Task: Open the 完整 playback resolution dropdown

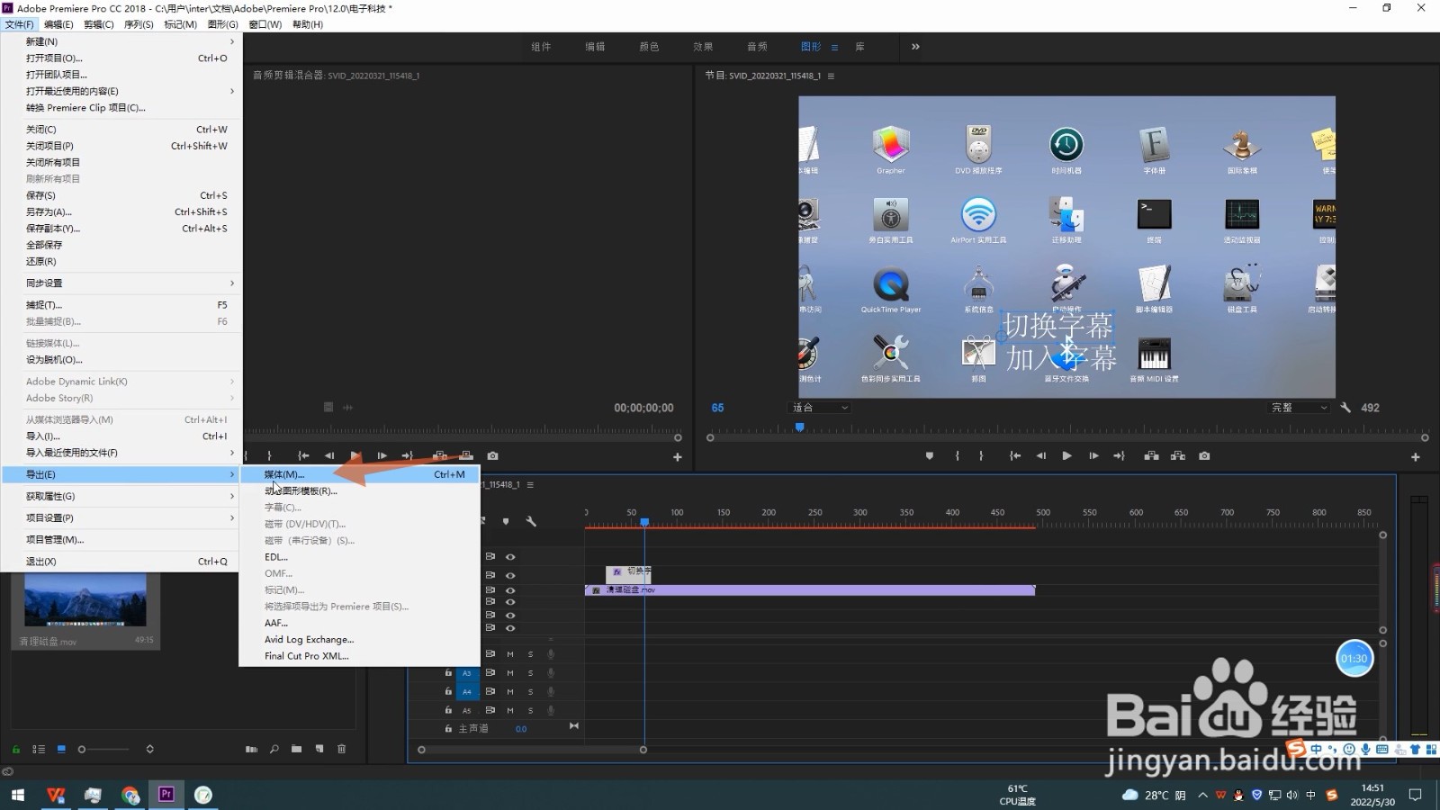Action: point(1298,408)
